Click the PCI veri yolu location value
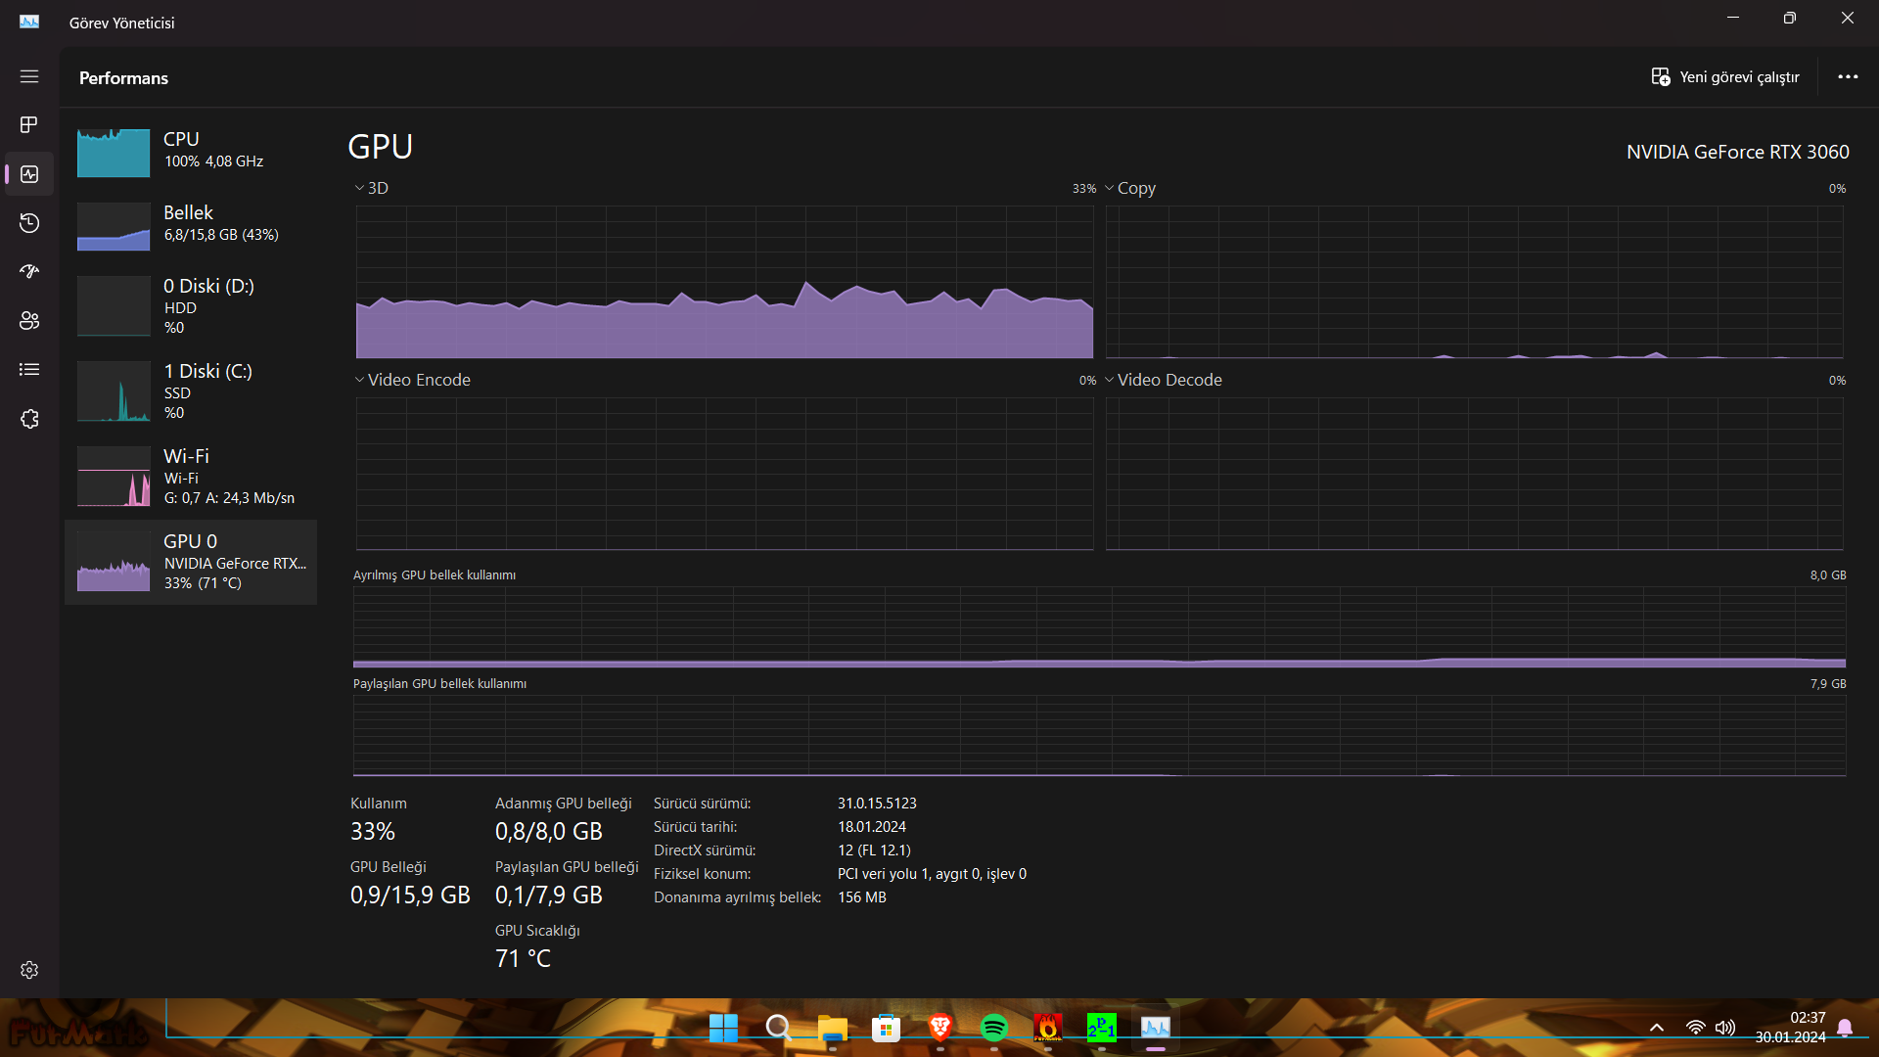 pos(932,874)
